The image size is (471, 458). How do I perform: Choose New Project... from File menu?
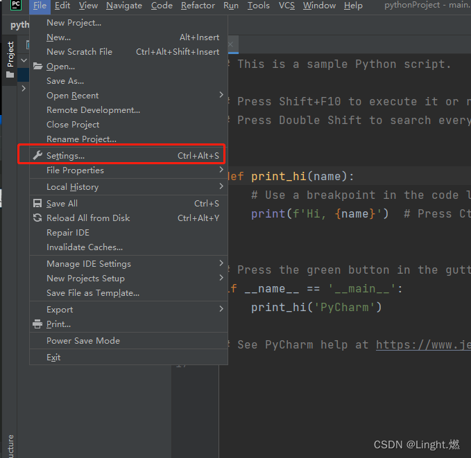click(x=128, y=23)
